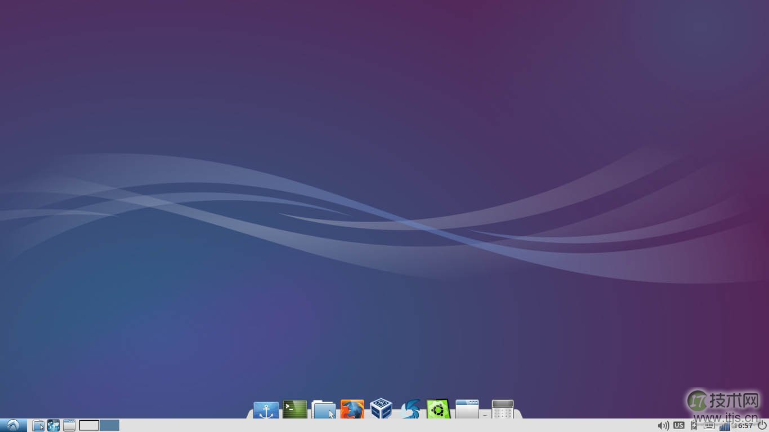Click the Docky anchor icon
The height and width of the screenshot is (432, 769).
pos(265,409)
